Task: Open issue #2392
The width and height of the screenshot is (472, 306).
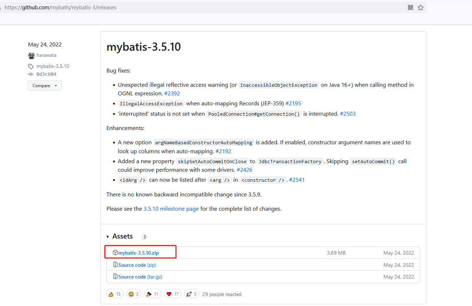Action: coord(172,94)
